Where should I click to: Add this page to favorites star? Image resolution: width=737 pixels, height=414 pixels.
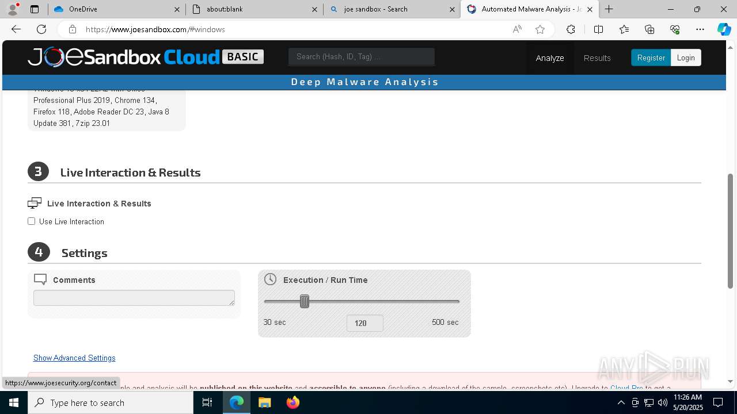click(540, 29)
